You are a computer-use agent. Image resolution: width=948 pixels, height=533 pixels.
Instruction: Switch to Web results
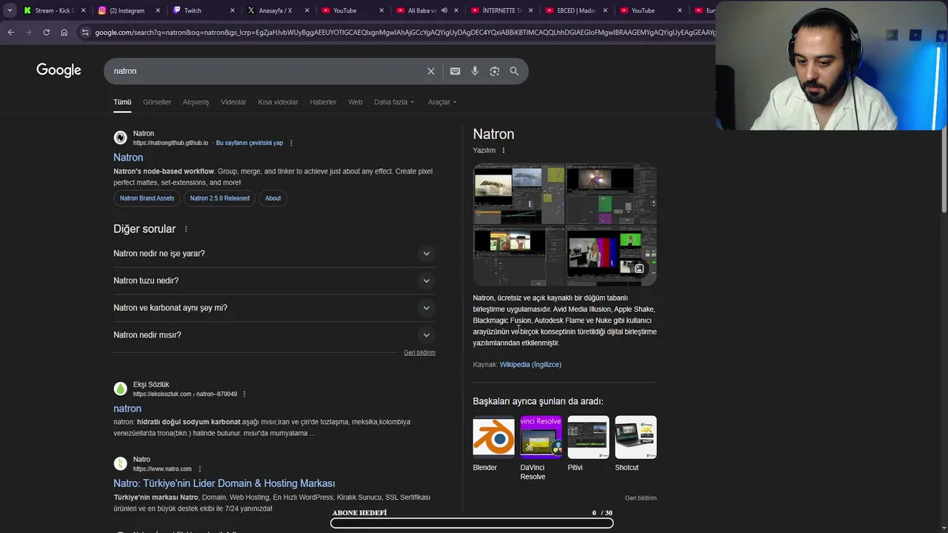[x=355, y=102]
